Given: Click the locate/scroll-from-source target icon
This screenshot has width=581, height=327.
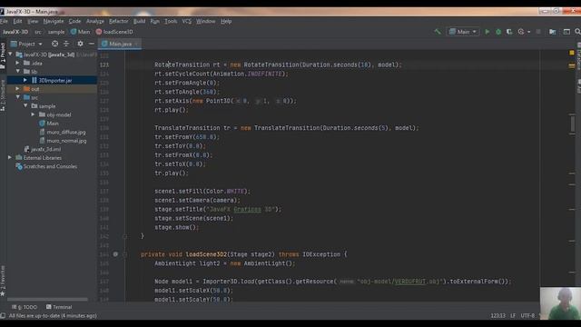Looking at the screenshot, I should [x=54, y=44].
